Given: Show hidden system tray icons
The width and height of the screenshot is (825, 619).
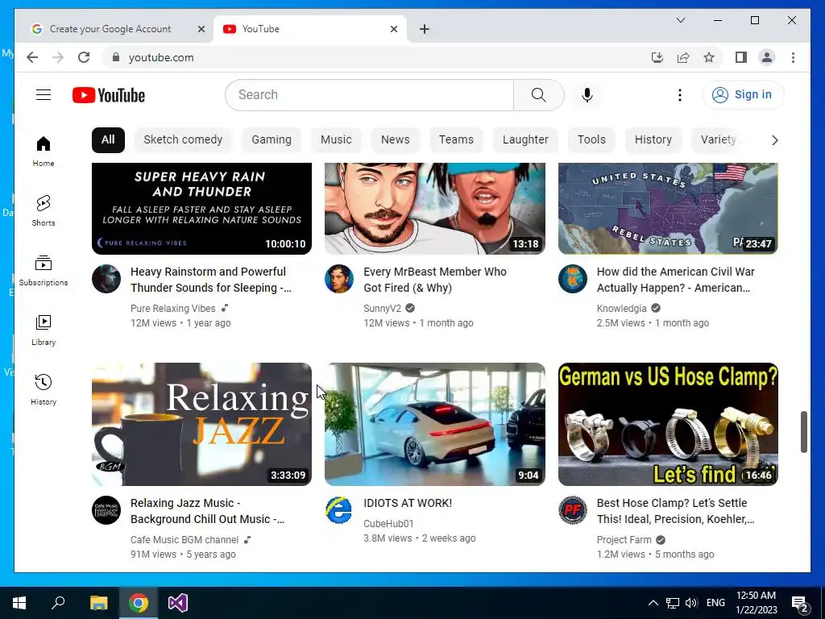Looking at the screenshot, I should [x=653, y=603].
